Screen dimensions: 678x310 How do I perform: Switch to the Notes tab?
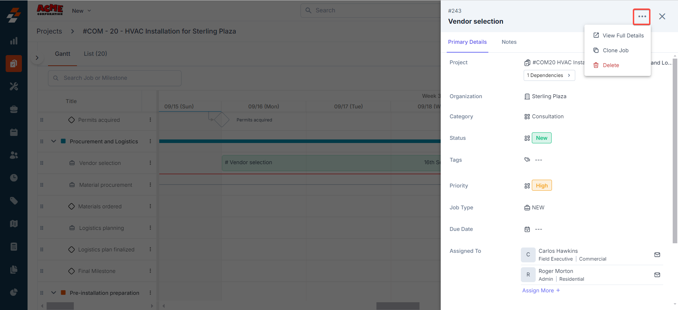[x=509, y=42]
